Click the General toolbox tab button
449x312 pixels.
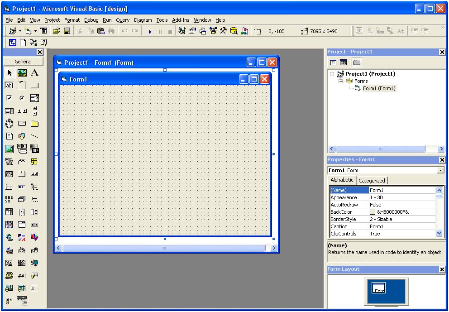(x=23, y=62)
